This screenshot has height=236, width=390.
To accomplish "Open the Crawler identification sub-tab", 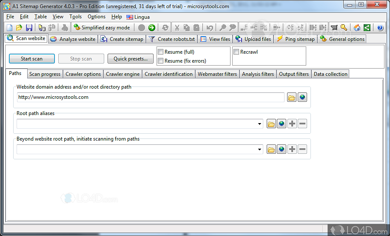I will pos(168,74).
